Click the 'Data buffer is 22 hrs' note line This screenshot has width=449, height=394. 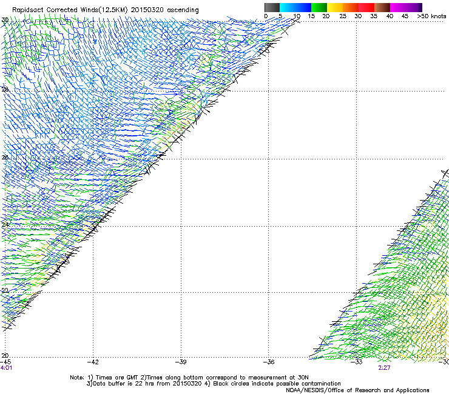214,384
